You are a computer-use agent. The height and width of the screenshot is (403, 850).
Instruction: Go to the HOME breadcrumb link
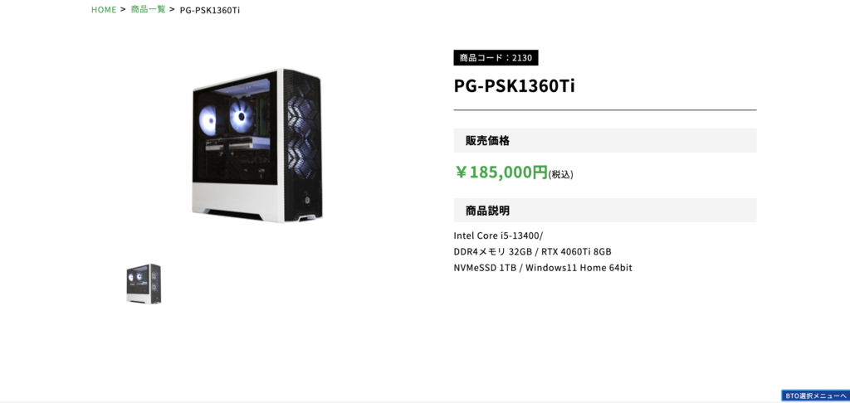(x=104, y=10)
